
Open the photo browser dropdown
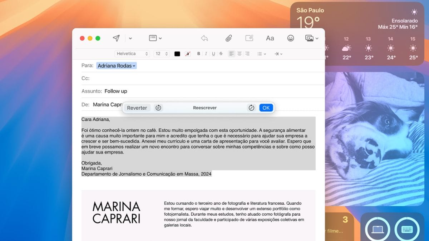point(311,38)
